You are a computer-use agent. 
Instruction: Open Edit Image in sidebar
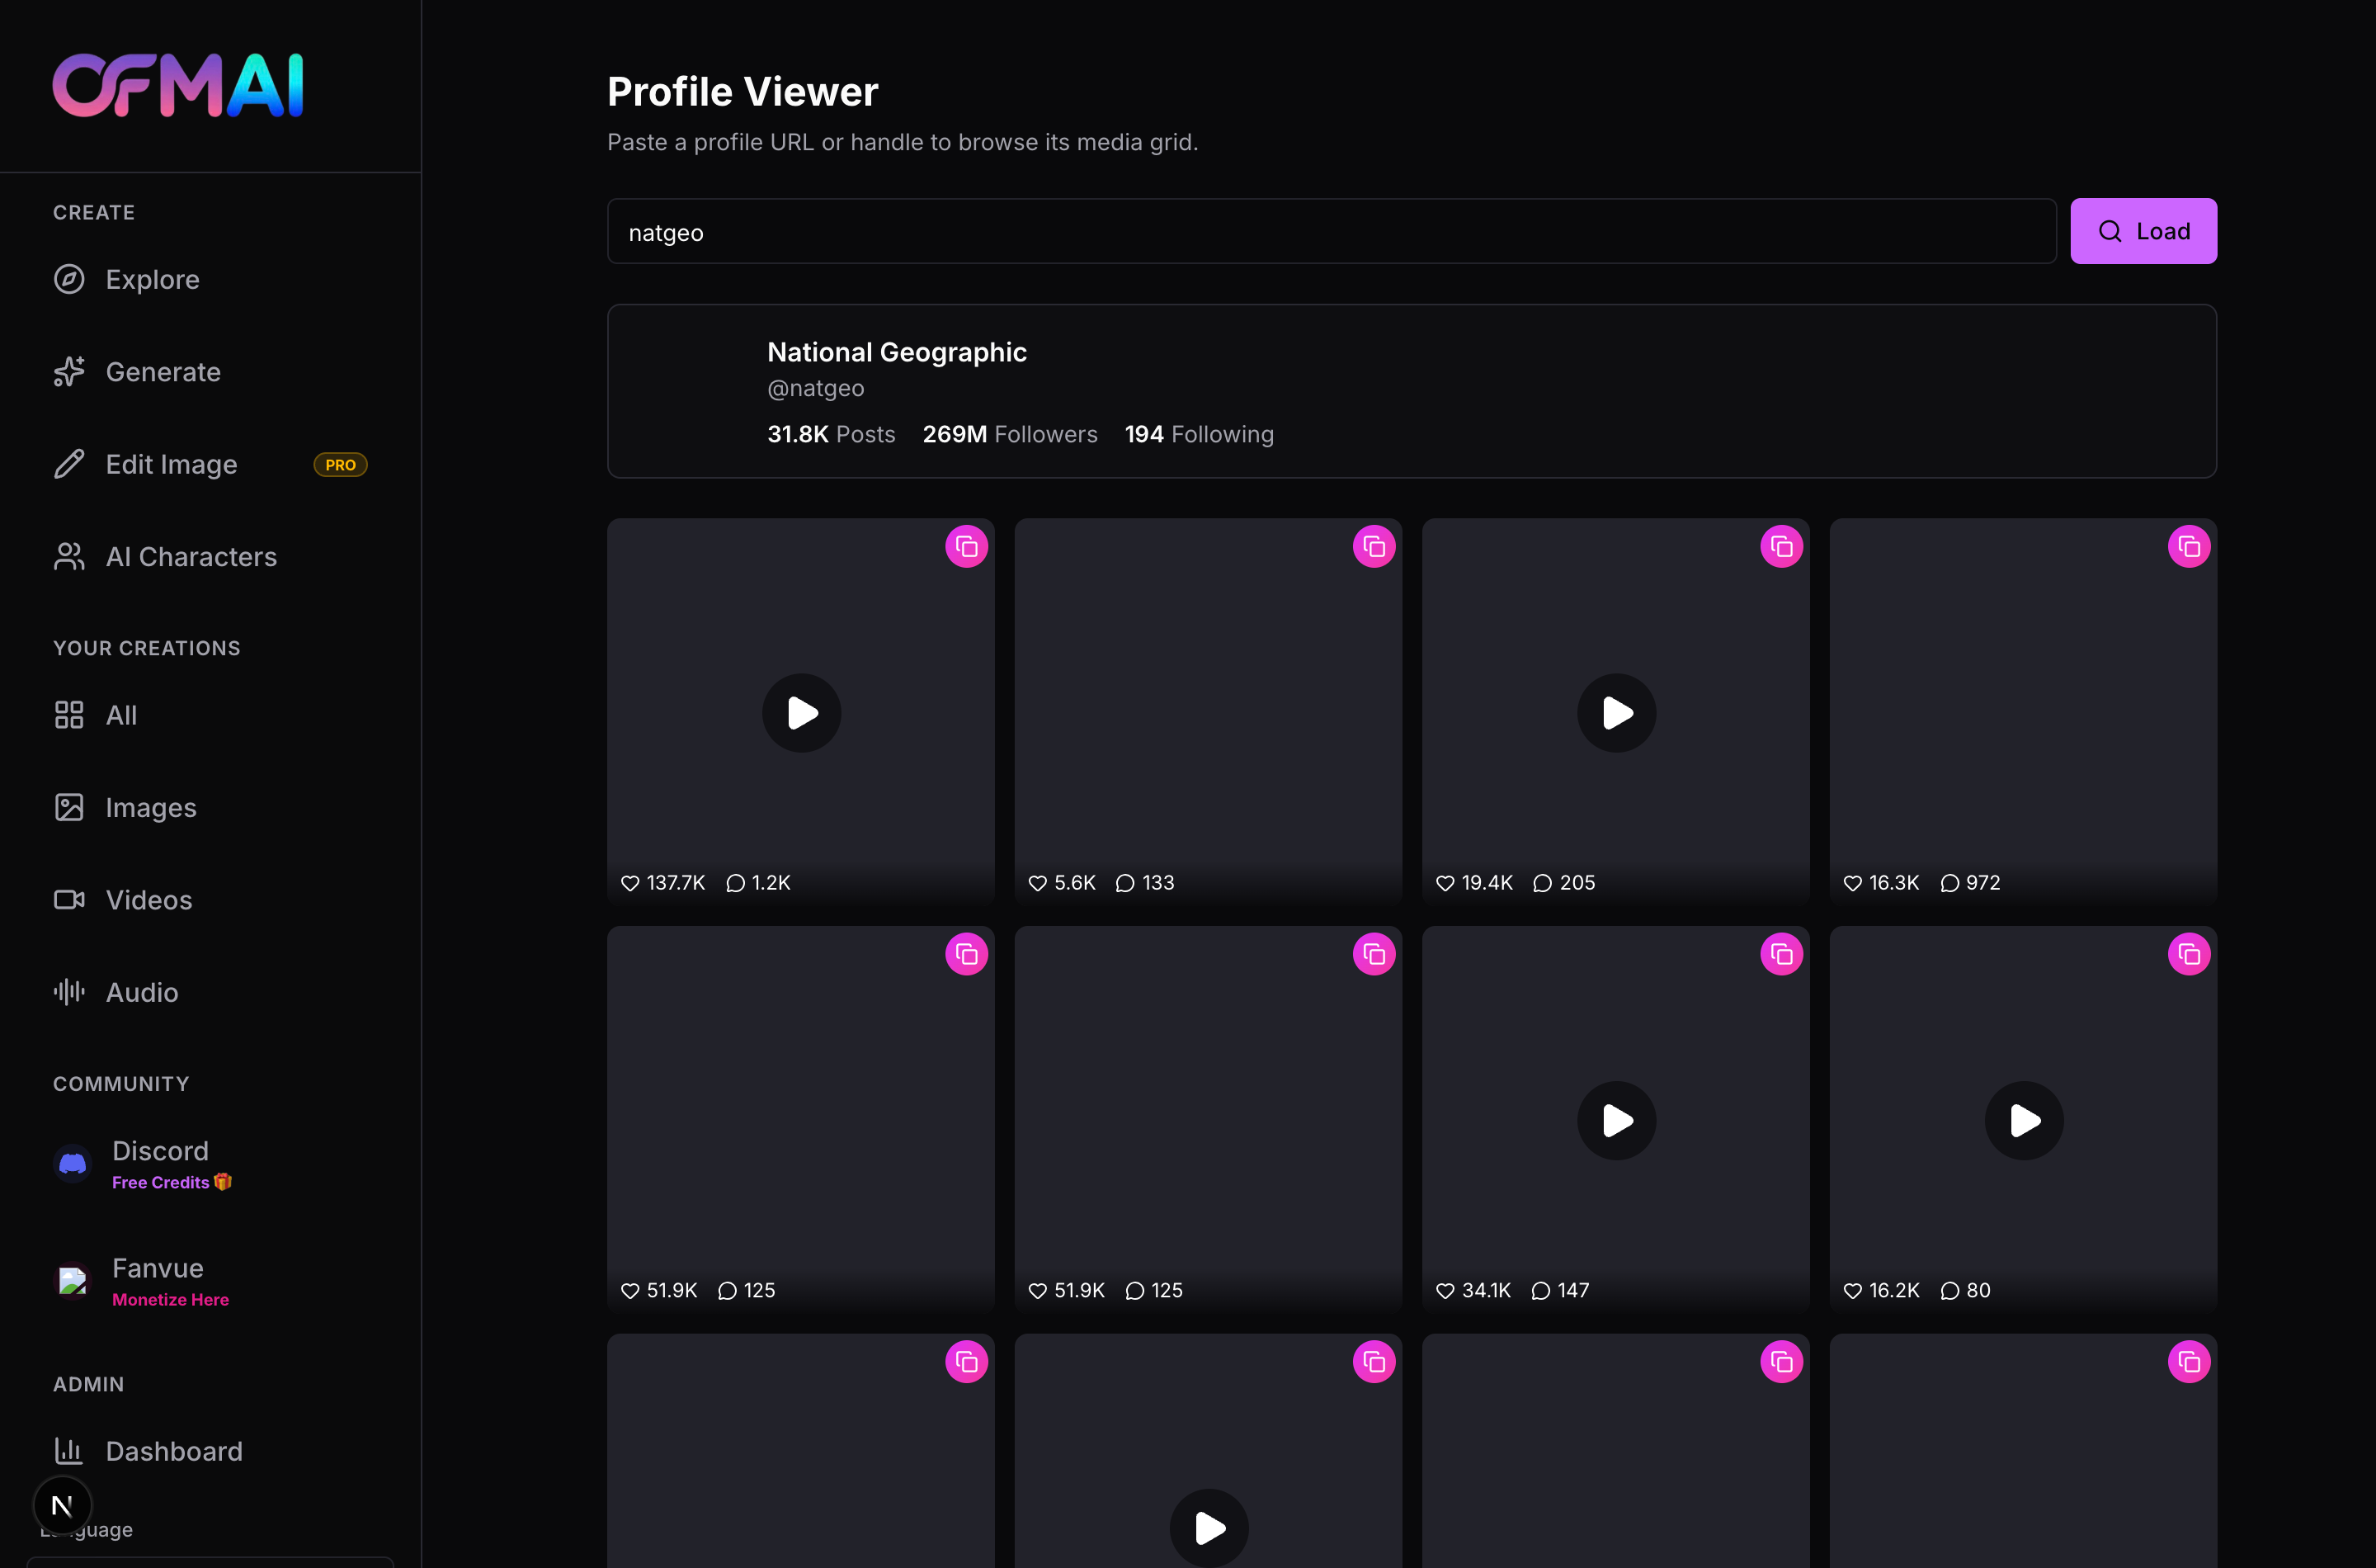coord(210,464)
